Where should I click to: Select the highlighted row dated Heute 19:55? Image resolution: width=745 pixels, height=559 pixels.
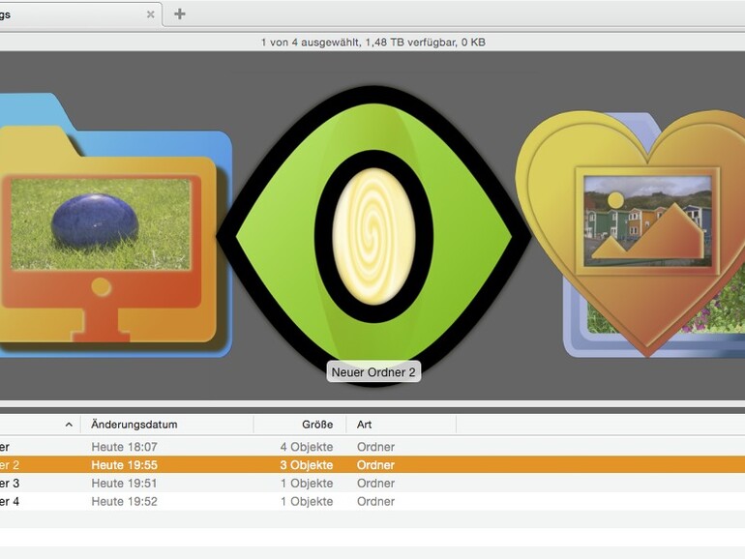click(372, 465)
